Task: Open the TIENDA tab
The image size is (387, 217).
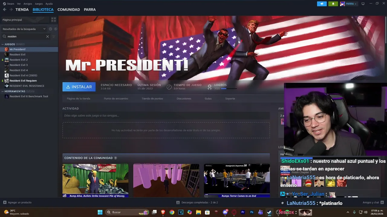Action: click(22, 10)
